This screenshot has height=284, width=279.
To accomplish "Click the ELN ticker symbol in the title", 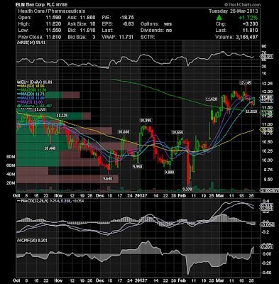I will click(20, 5).
